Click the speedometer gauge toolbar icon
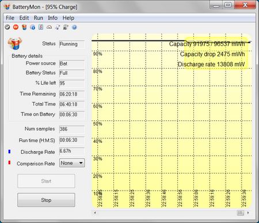259x223 pixels. (49, 27)
